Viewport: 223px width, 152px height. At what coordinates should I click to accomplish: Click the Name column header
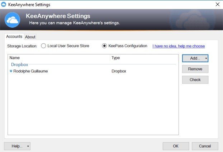click(59, 58)
